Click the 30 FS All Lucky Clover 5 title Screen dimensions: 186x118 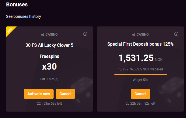tap(49, 45)
